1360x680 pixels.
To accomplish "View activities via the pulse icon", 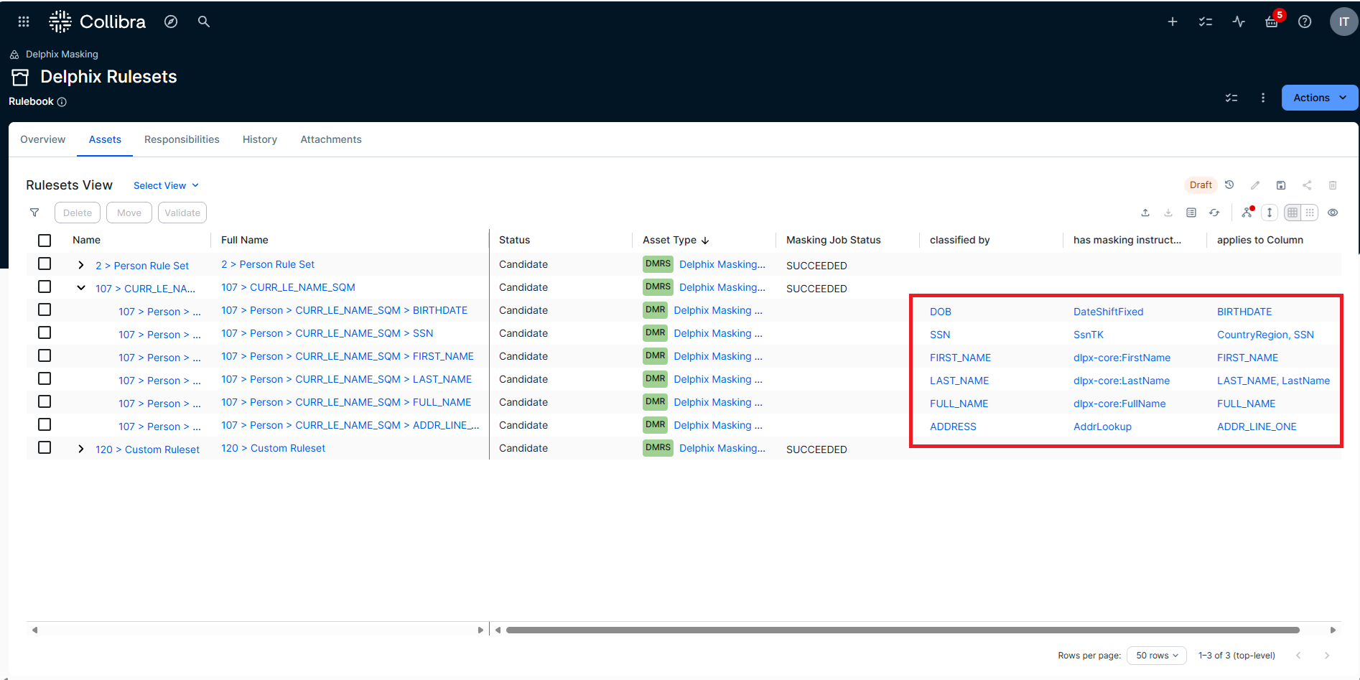I will pyautogui.click(x=1239, y=22).
